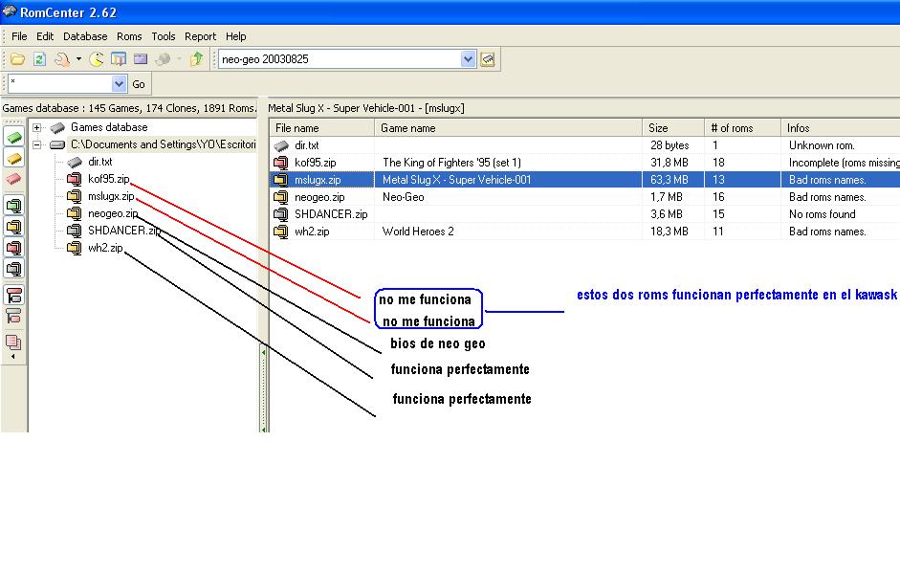
Task: Toggle the red computer set filter
Action: pos(13,249)
